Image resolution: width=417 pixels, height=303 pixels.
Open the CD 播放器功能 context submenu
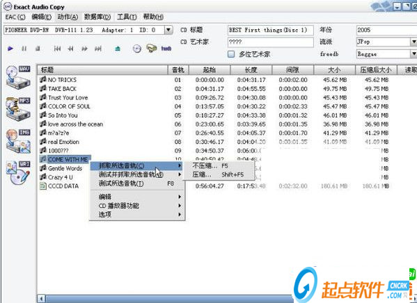136,206
